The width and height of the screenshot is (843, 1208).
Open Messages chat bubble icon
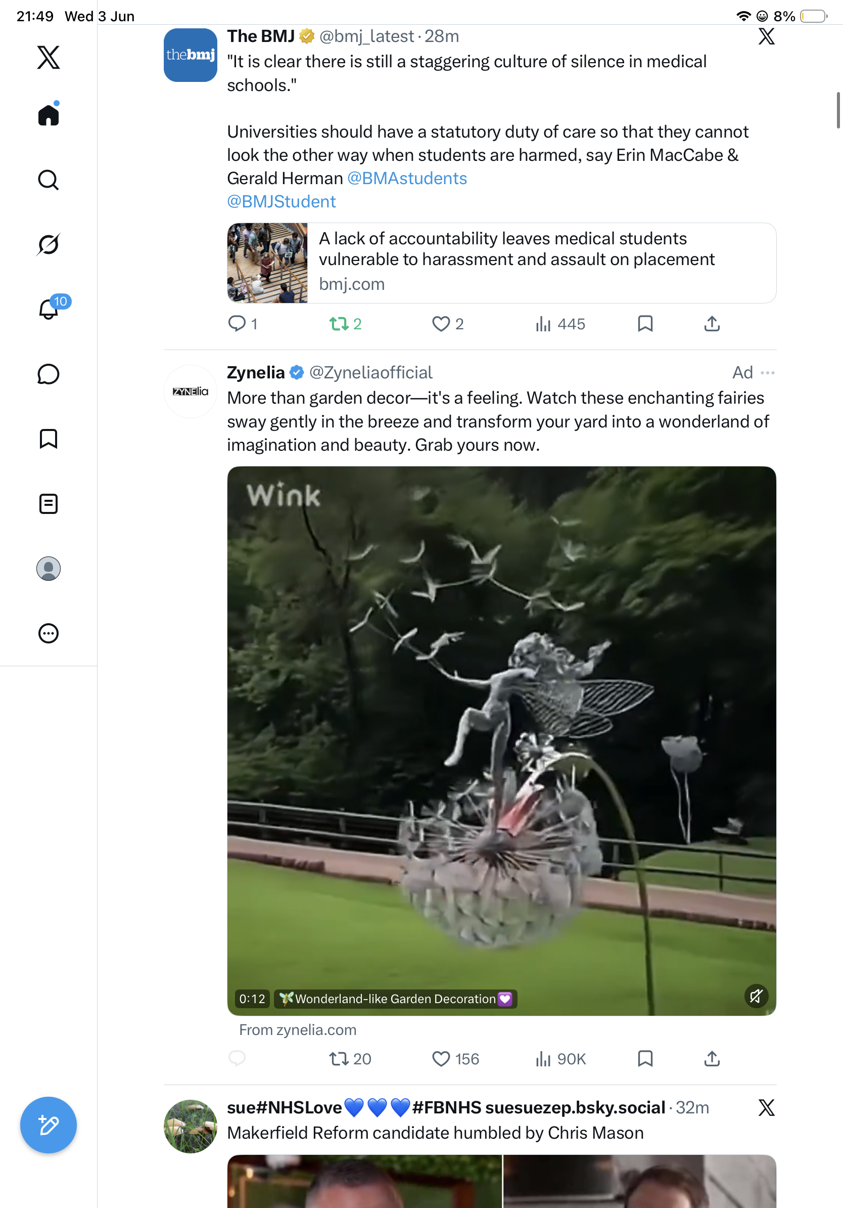pyautogui.click(x=49, y=374)
